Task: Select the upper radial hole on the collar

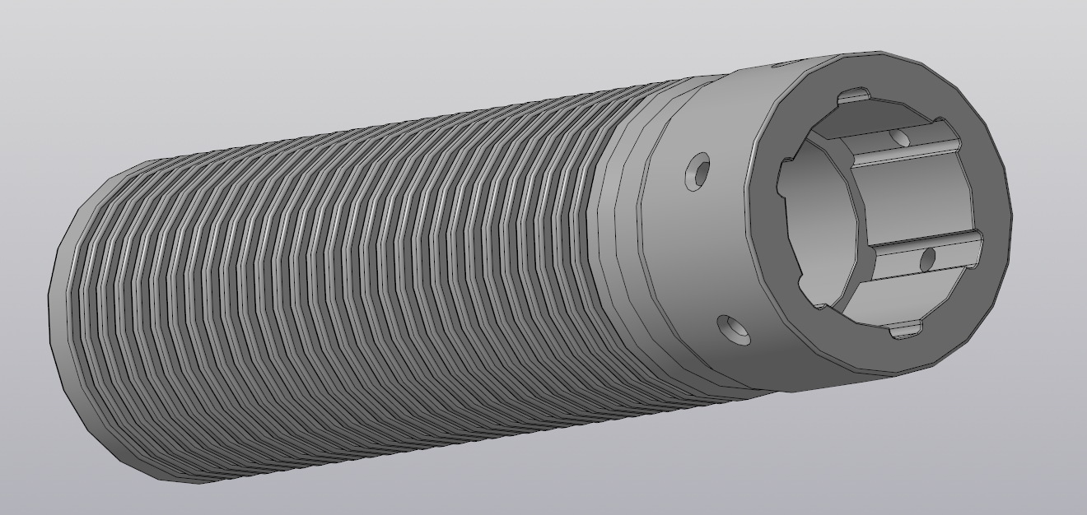Action: (x=697, y=171)
